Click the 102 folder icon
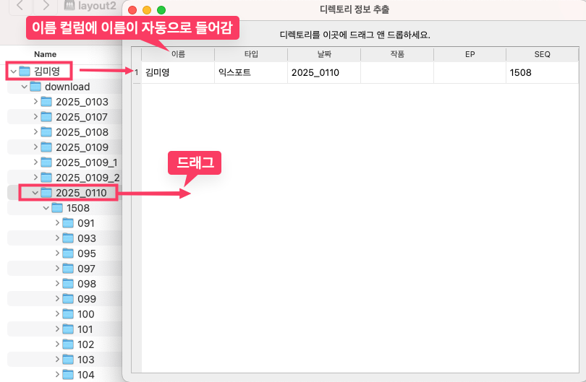The image size is (586, 382). pos(68,344)
